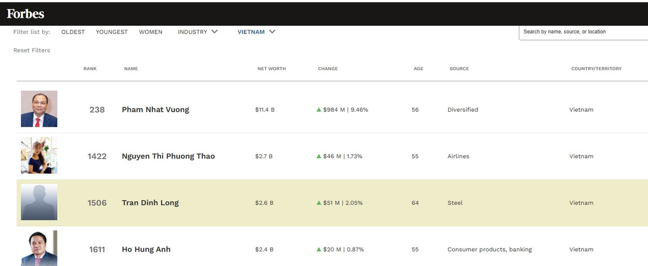Image resolution: width=648 pixels, height=266 pixels.
Task: Expand the Industry filter chevron
Action: pos(214,32)
